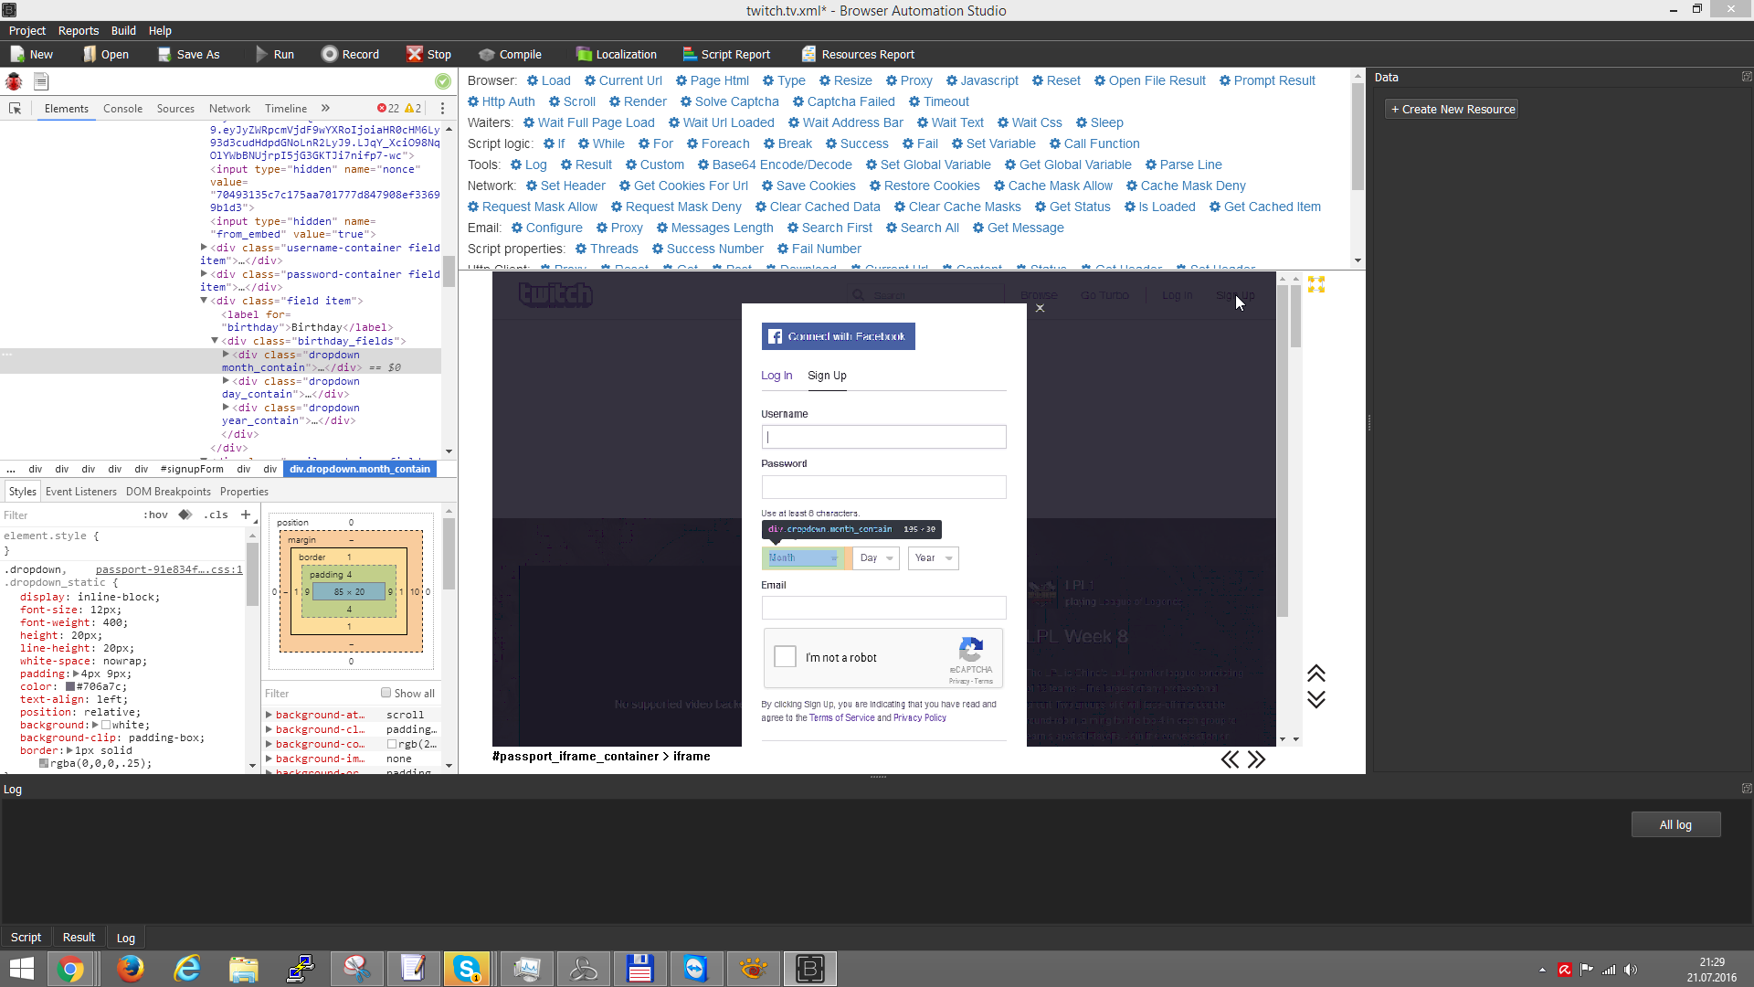Click the double down chevron icon
The image size is (1754, 987).
click(1316, 699)
